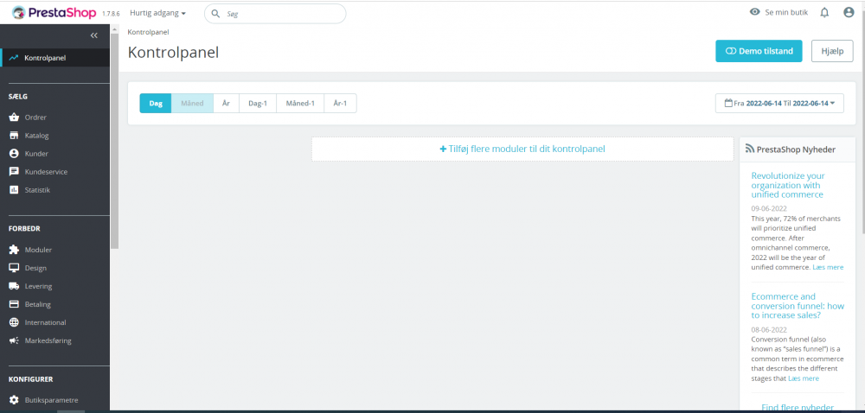Click Læs mere under unified commerce article
This screenshot has height=413, width=865.
click(828, 267)
